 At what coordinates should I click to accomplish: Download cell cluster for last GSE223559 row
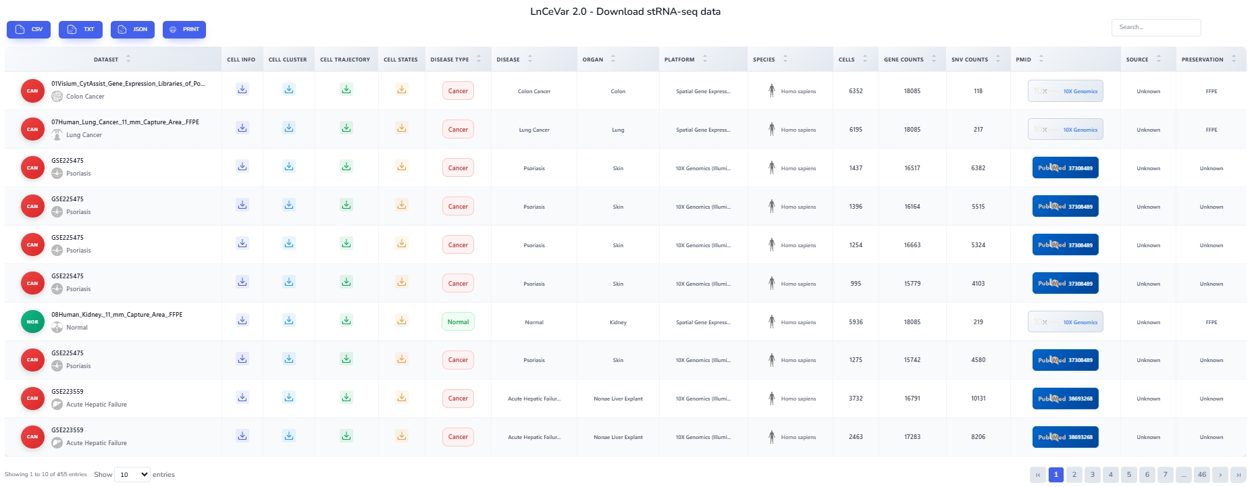click(x=288, y=436)
